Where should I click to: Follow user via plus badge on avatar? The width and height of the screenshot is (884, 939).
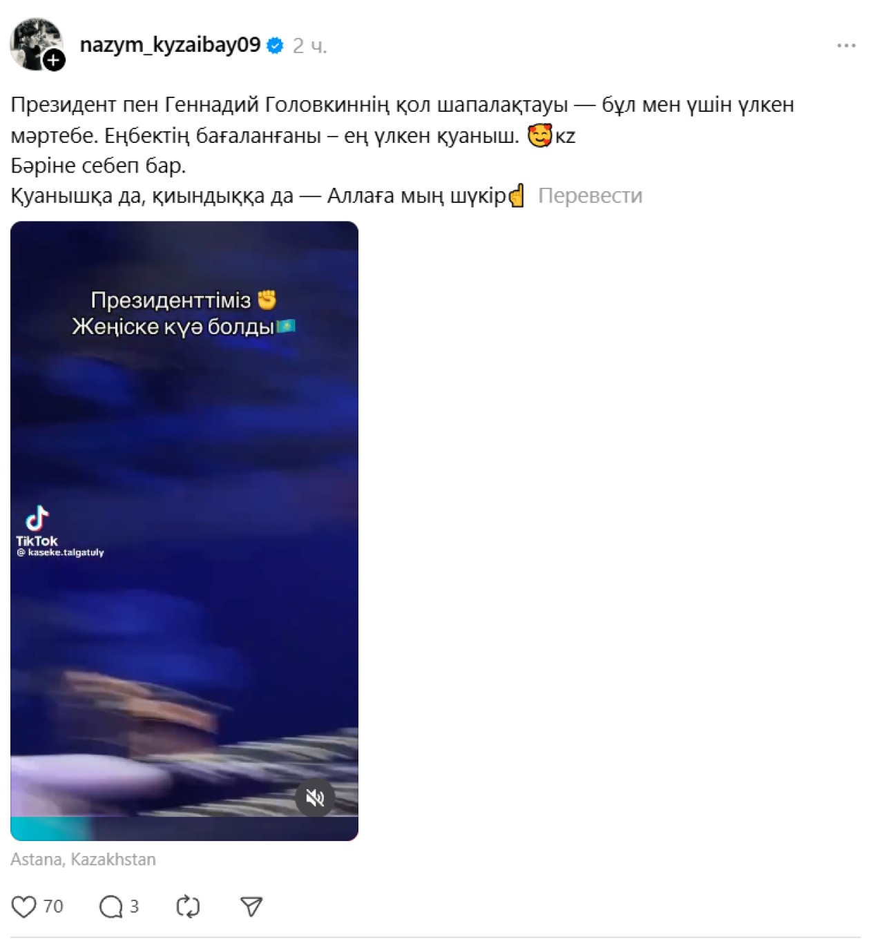pos(54,61)
